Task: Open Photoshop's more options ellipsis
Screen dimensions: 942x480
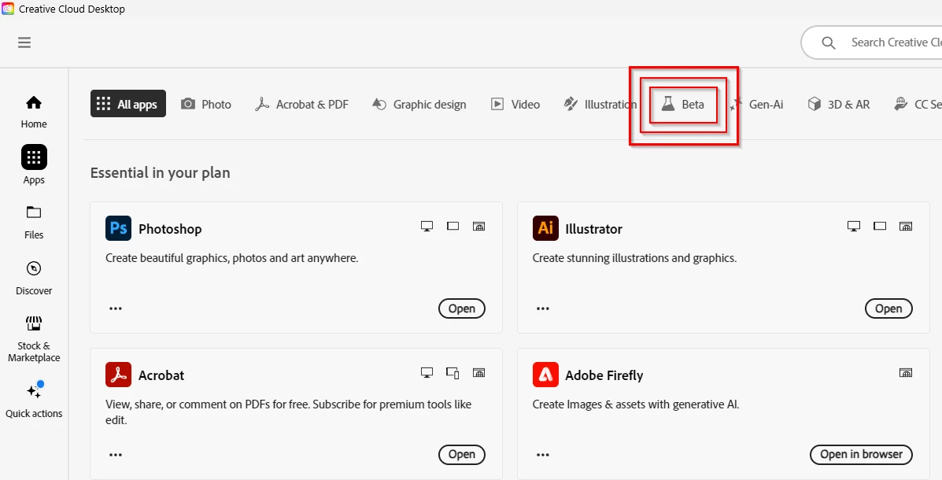Action: [116, 308]
